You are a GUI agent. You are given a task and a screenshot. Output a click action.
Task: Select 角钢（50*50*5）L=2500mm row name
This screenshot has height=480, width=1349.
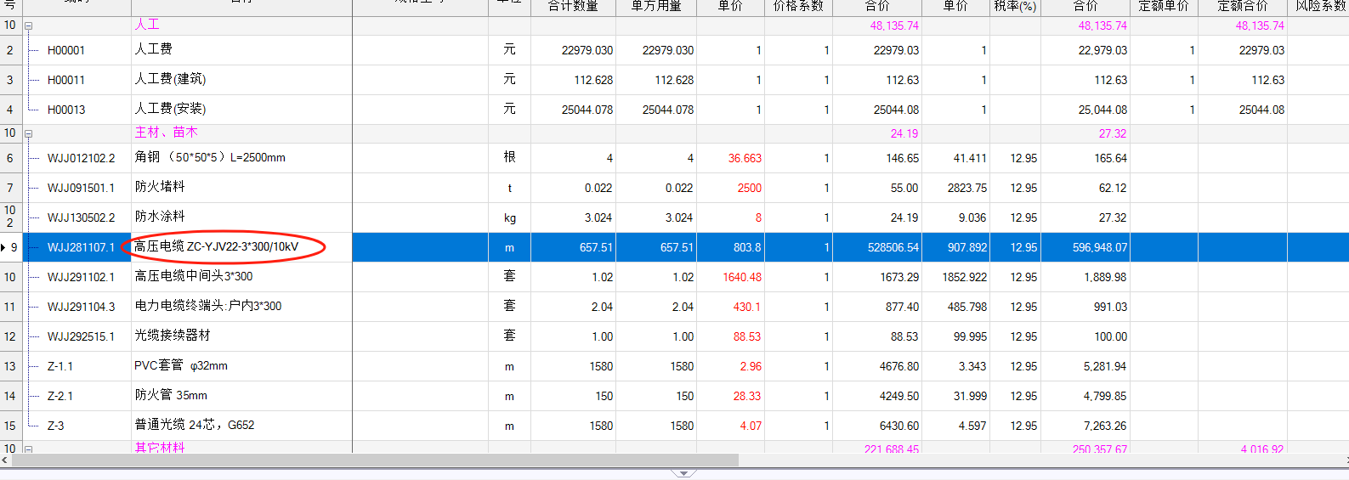click(x=210, y=157)
